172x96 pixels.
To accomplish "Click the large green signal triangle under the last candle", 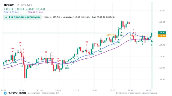I will (x=152, y=41).
